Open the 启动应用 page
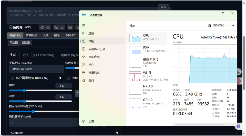 pos(102,57)
